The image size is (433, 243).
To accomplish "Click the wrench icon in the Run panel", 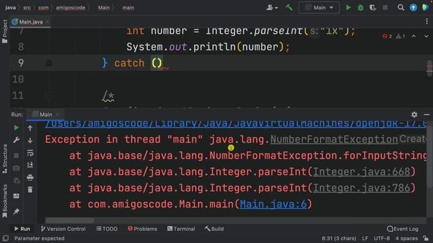I will [16, 140].
